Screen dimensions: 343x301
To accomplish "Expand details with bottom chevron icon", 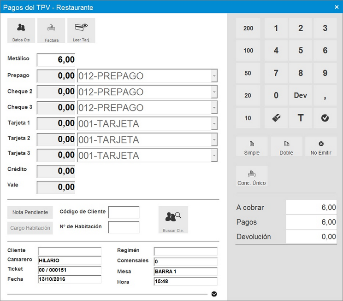I will coord(214,294).
